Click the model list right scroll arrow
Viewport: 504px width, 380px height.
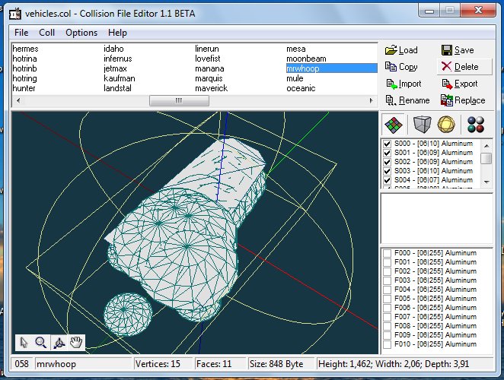(x=372, y=101)
